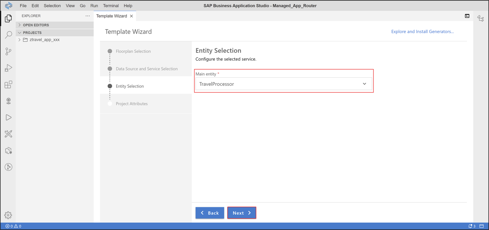
Task: Click the Run Configurations play icon
Action: [x=8, y=117]
